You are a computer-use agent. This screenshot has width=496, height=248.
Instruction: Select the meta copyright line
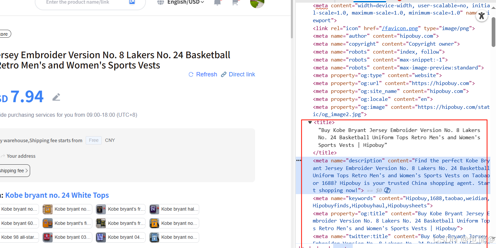pyautogui.click(x=386, y=44)
